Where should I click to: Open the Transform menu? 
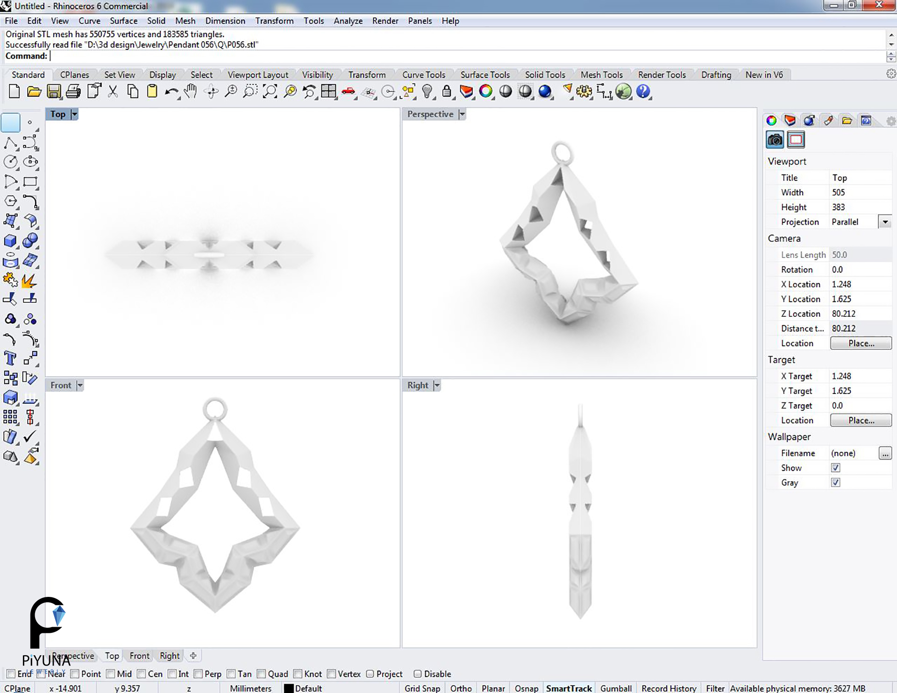[275, 21]
